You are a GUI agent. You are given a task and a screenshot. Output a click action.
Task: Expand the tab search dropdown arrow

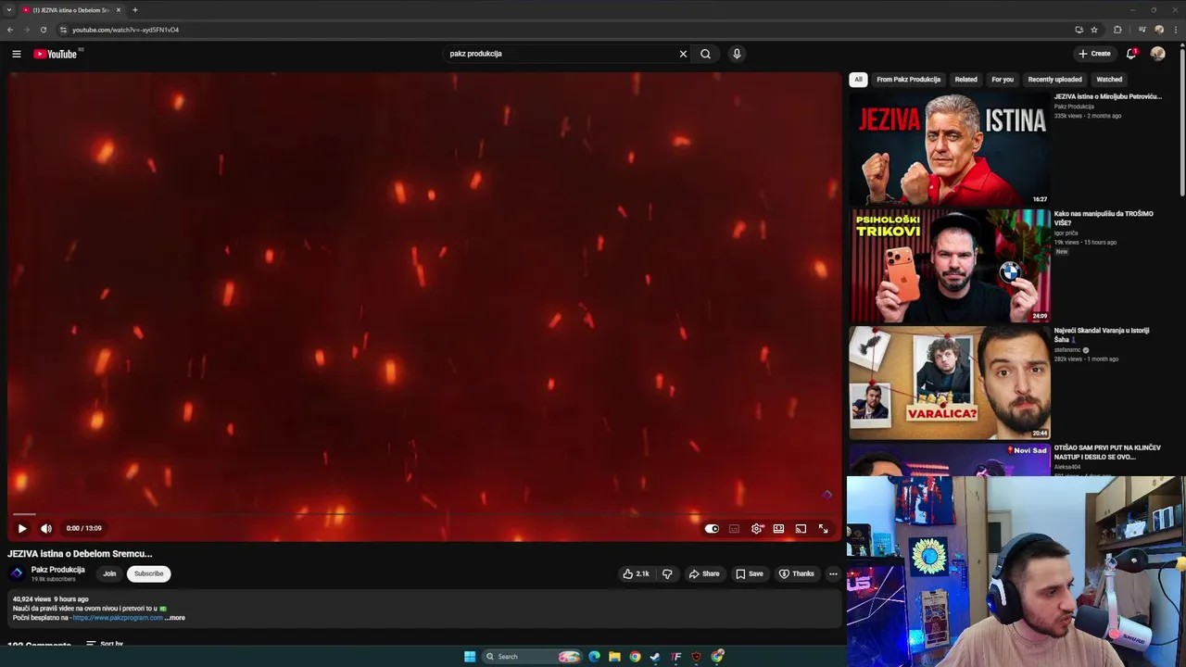(x=8, y=10)
